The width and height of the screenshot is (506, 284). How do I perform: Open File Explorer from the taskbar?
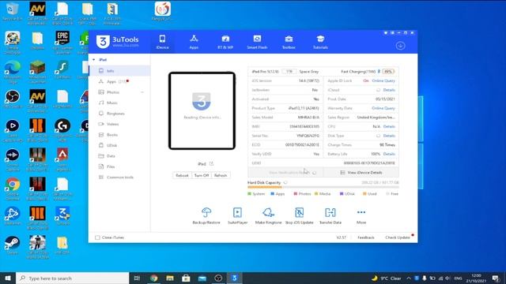(170, 278)
